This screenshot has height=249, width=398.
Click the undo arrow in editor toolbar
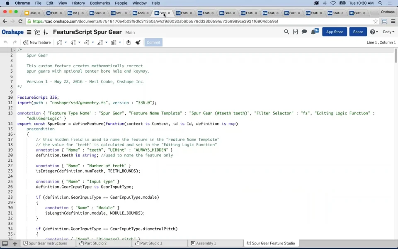(x=5, y=42)
